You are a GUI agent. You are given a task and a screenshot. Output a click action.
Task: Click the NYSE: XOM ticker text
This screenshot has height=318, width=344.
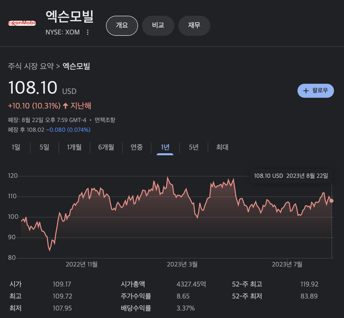(63, 32)
